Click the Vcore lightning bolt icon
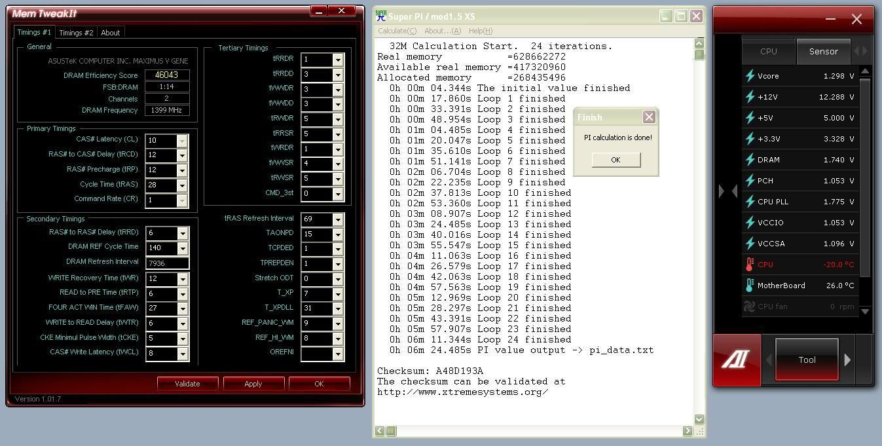This screenshot has width=882, height=446. (750, 76)
